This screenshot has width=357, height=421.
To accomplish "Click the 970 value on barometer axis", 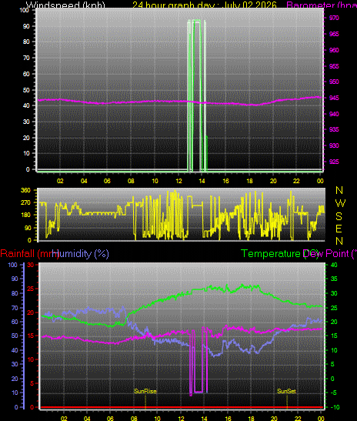I will 334,18.
